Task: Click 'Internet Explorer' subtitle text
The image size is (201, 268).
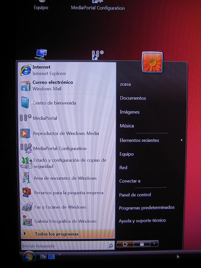Action: [49, 74]
